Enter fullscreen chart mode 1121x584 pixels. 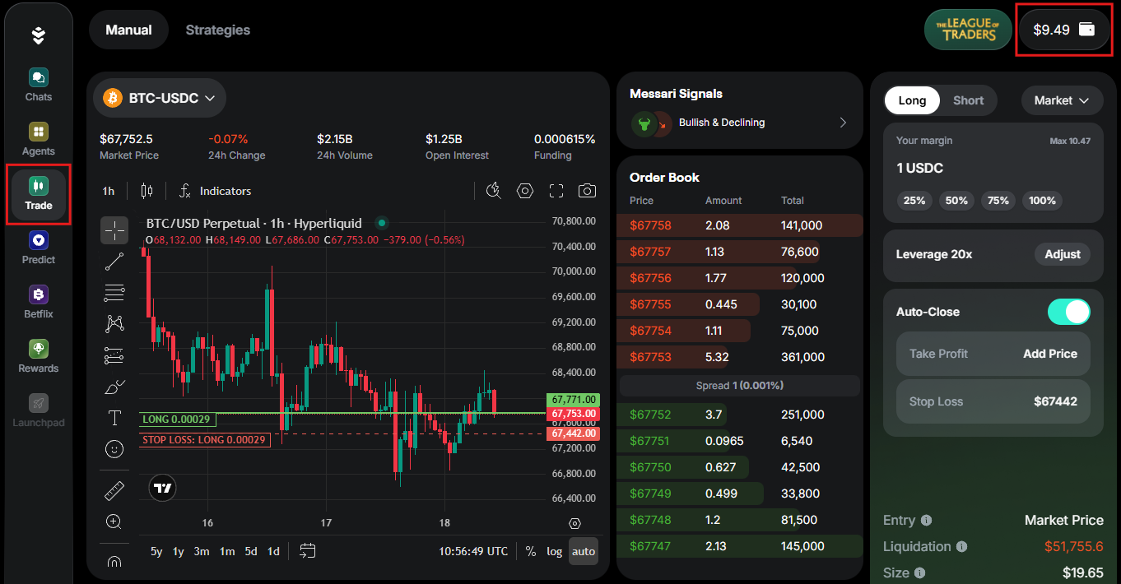point(556,190)
